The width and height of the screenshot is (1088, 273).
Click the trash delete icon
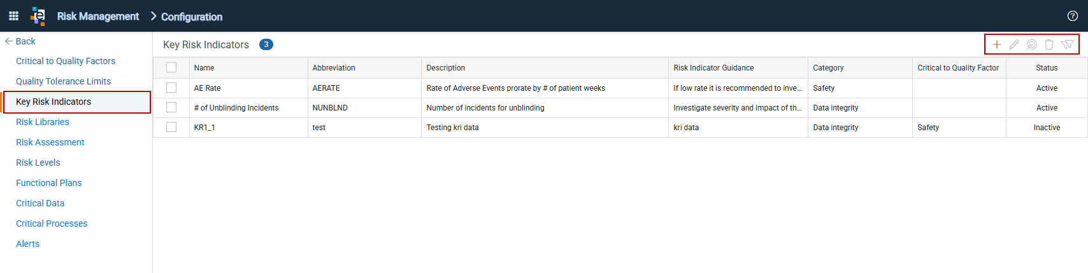click(x=1049, y=44)
